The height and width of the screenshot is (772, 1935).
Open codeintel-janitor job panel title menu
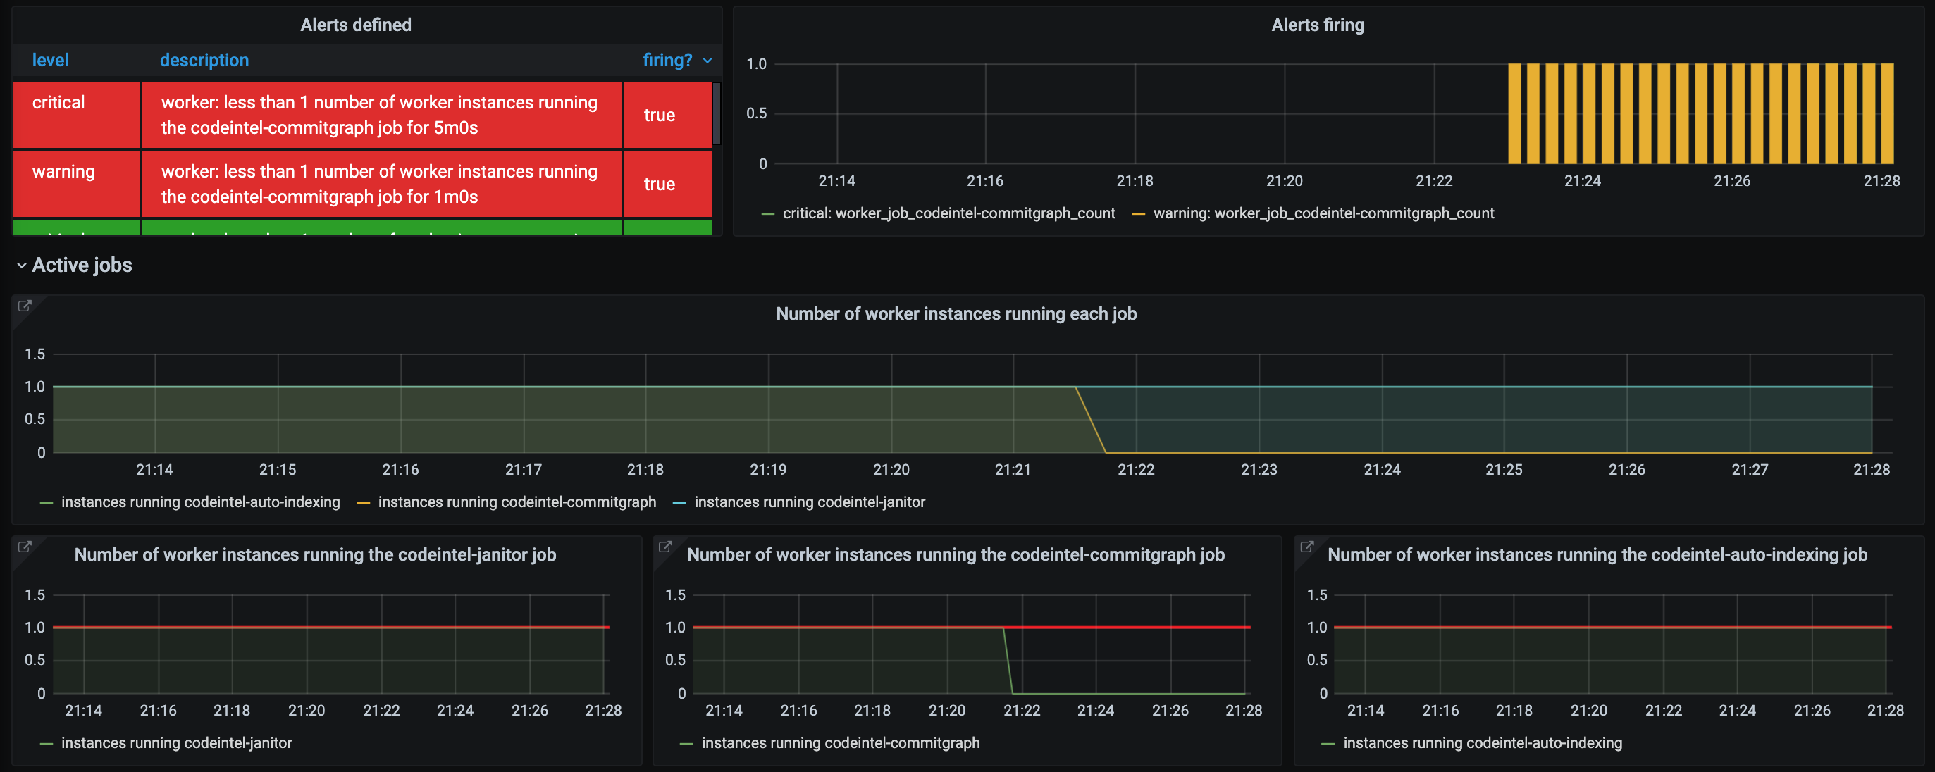[x=316, y=555]
